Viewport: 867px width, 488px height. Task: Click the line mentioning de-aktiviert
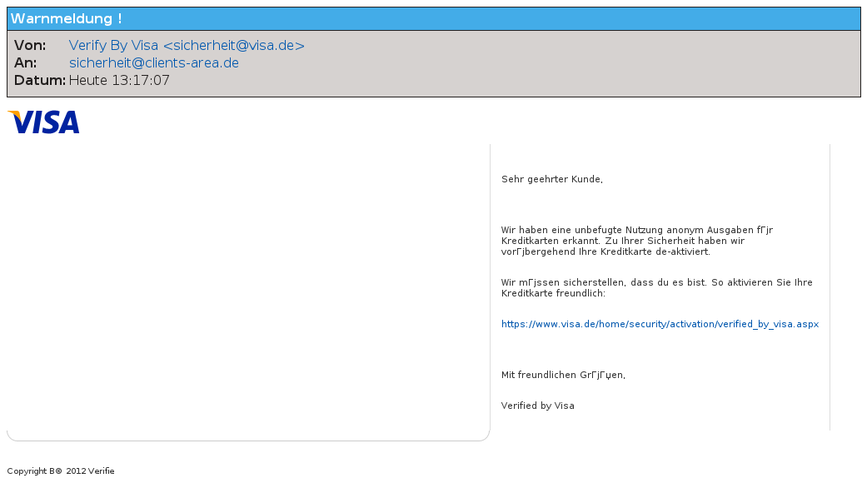click(x=605, y=251)
